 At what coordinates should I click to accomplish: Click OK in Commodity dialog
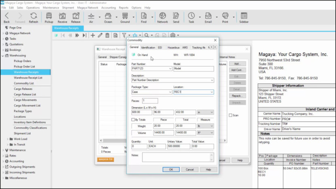[x=171, y=170]
